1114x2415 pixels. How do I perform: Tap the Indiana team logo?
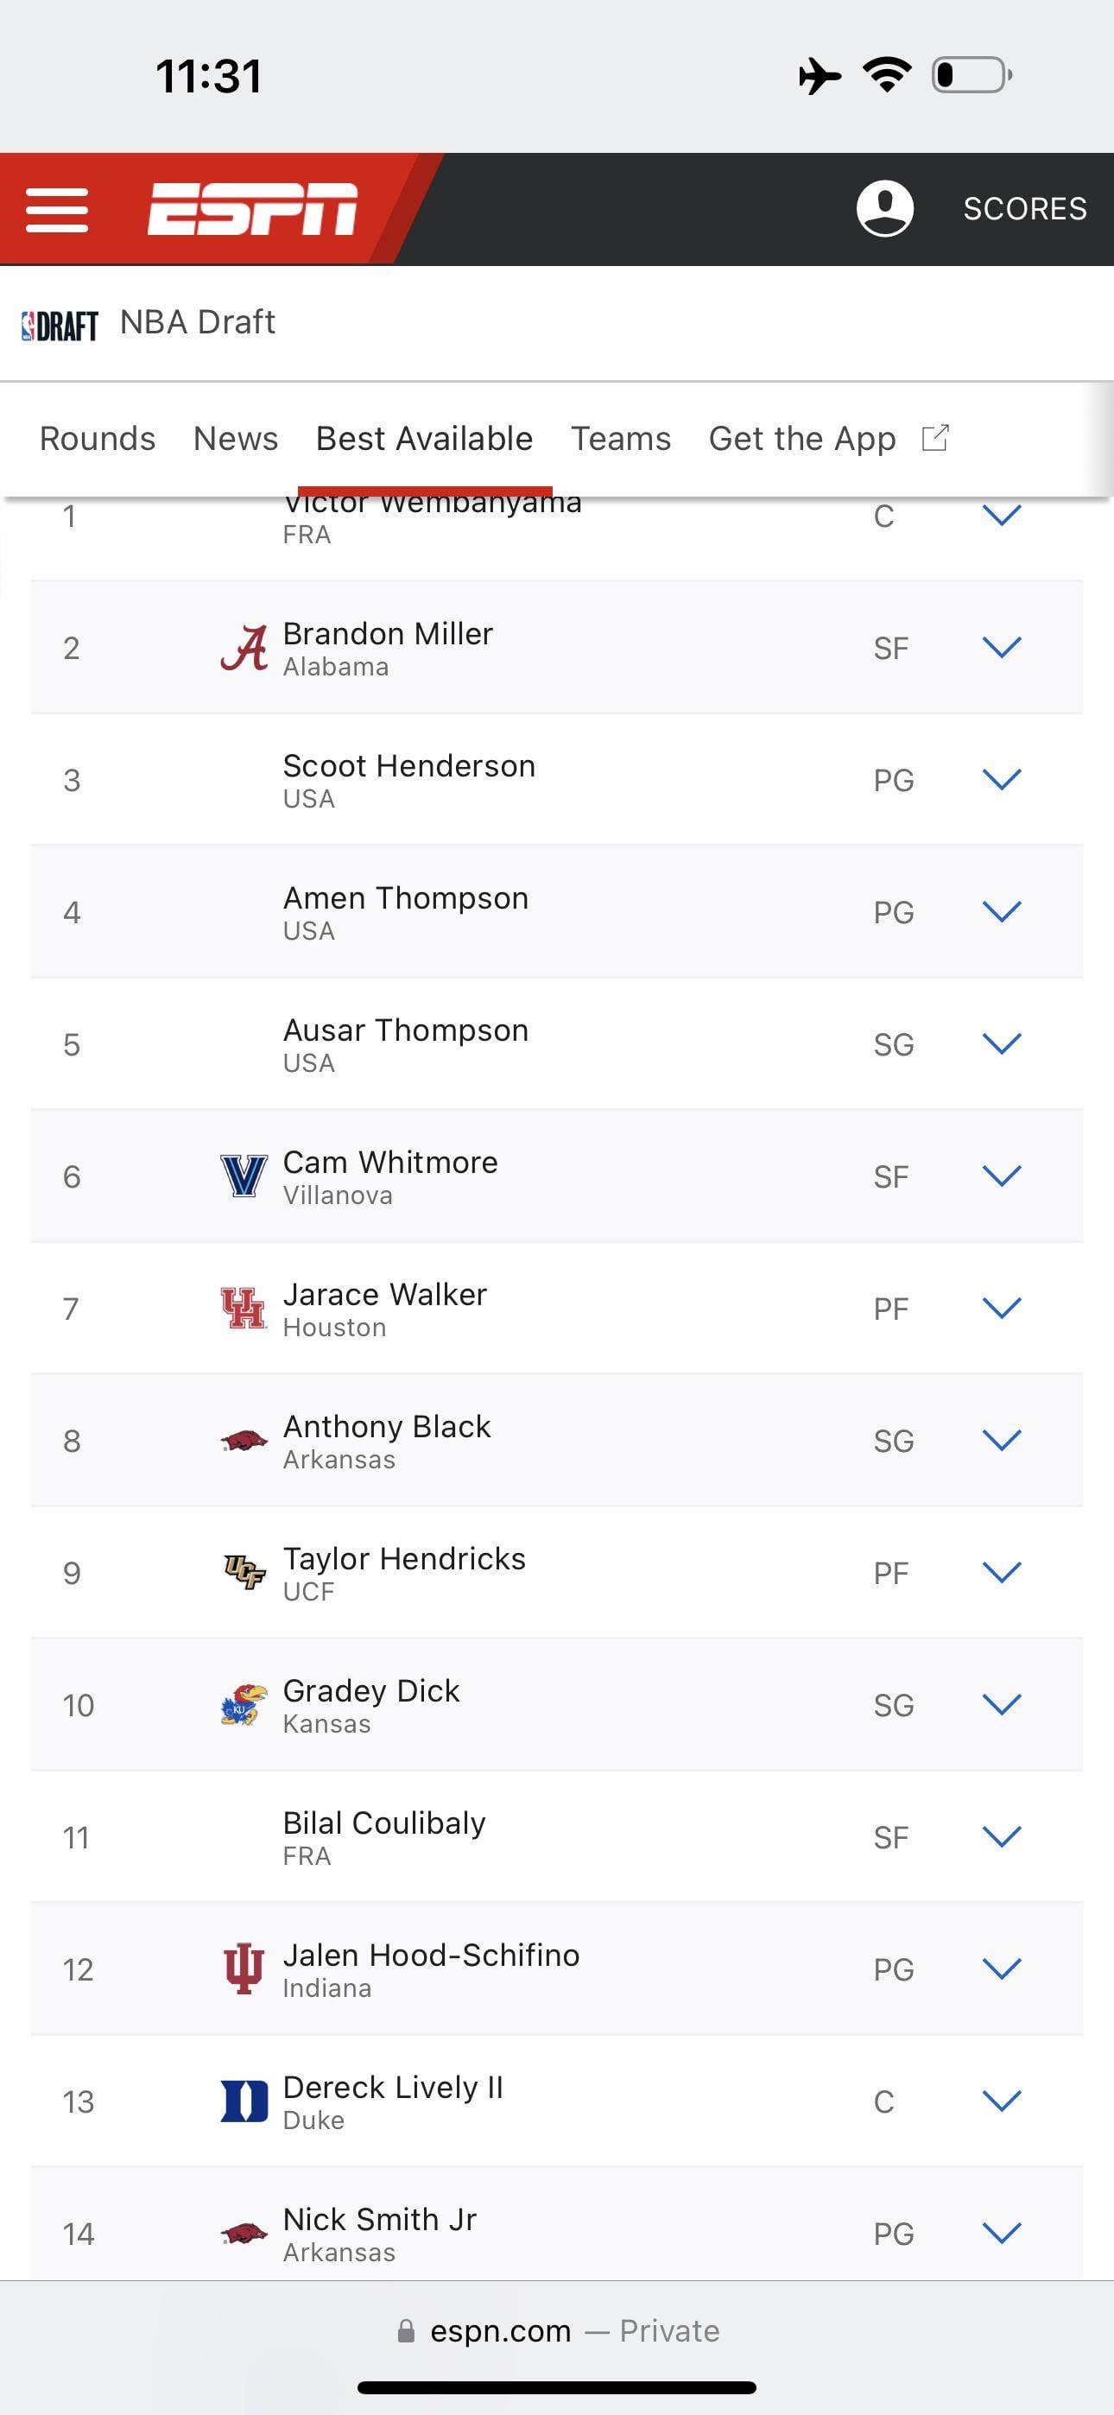pos(244,1968)
